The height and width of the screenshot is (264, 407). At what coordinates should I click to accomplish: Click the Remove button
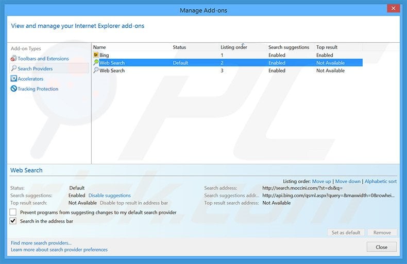click(382, 233)
